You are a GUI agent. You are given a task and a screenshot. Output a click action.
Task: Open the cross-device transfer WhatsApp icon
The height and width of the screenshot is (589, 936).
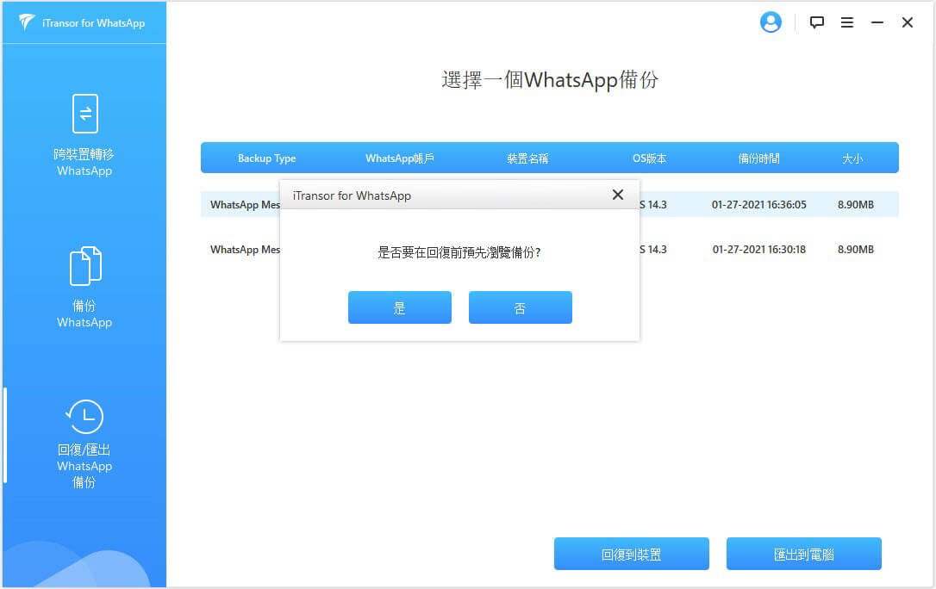[x=84, y=114]
